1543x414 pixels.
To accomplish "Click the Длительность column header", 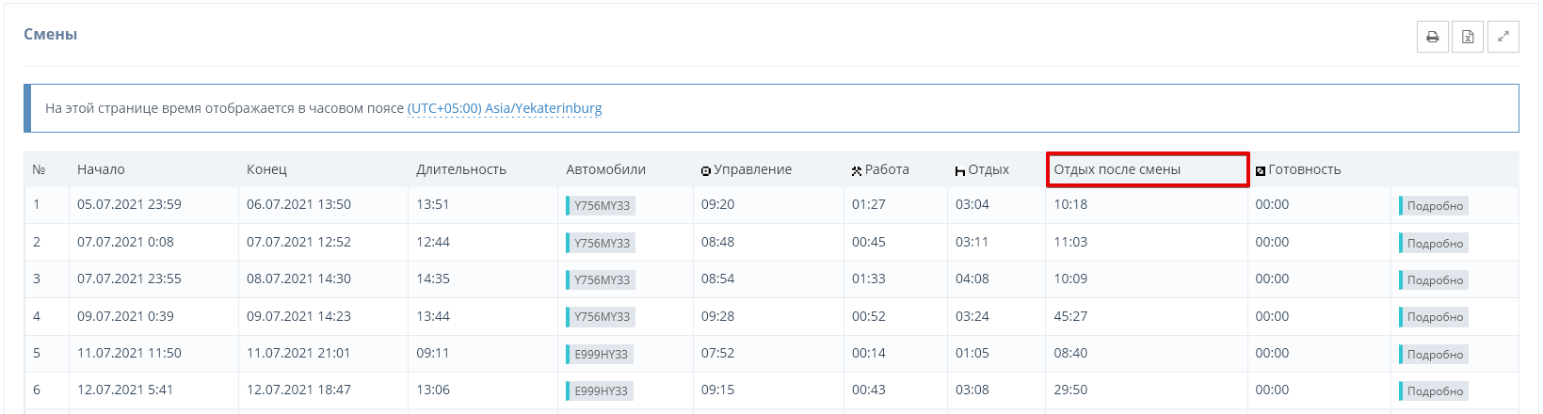I will (461, 170).
